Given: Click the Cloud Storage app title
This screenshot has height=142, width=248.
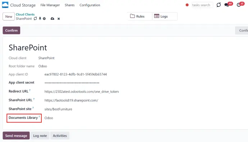Looking at the screenshot, I should click(x=23, y=5).
